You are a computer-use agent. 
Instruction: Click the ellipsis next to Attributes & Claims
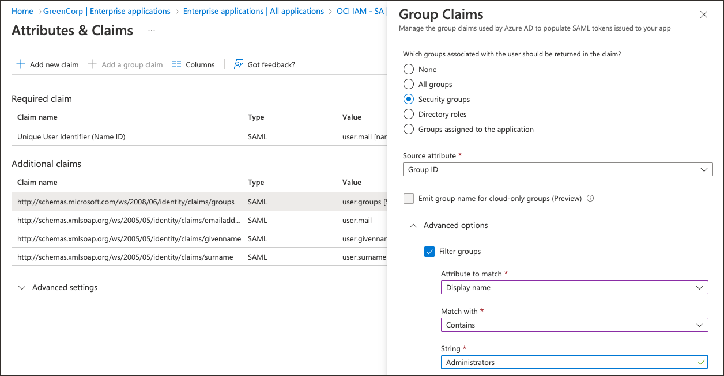click(x=152, y=31)
